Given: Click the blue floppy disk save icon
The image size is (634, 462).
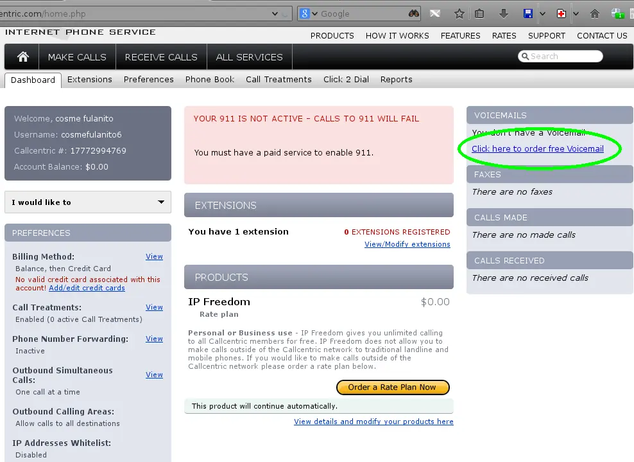Looking at the screenshot, I should pyautogui.click(x=527, y=13).
